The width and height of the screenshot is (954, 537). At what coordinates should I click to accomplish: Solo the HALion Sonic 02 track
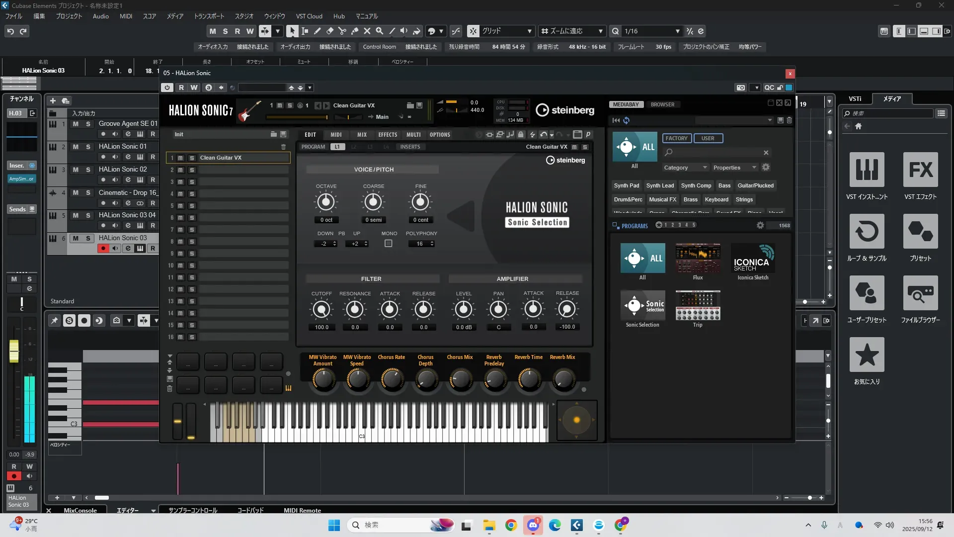88,170
